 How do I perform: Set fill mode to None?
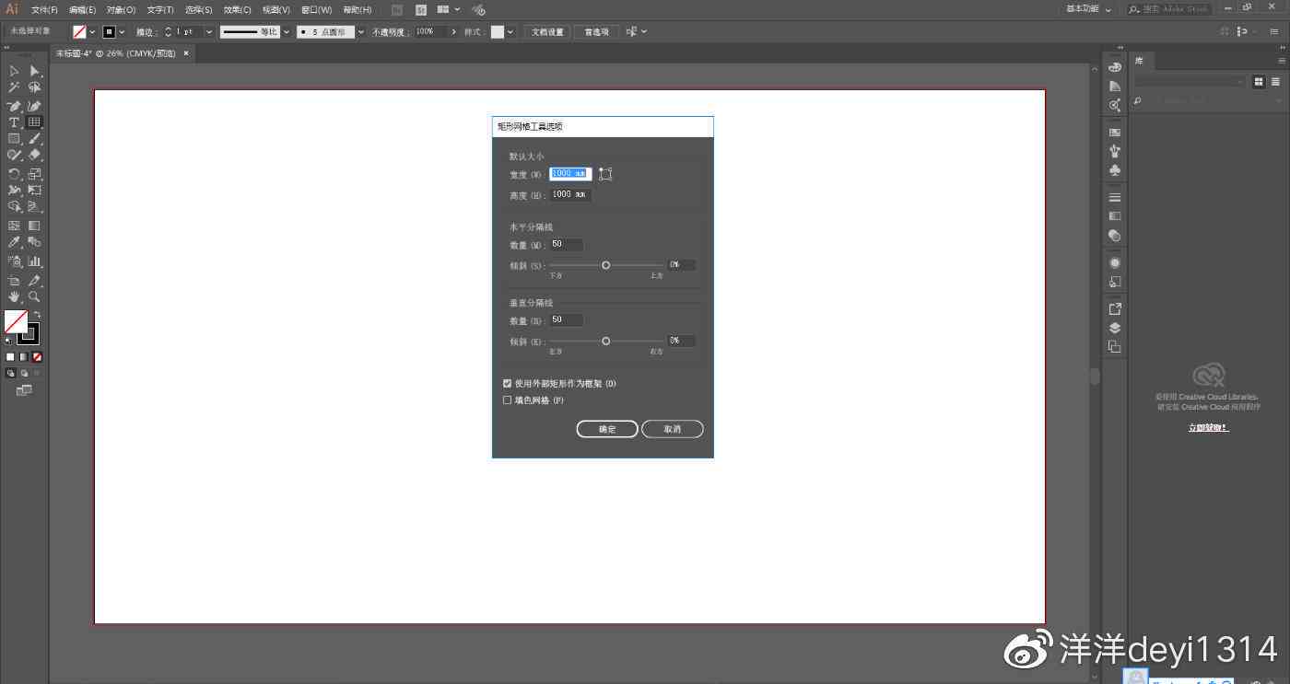37,357
